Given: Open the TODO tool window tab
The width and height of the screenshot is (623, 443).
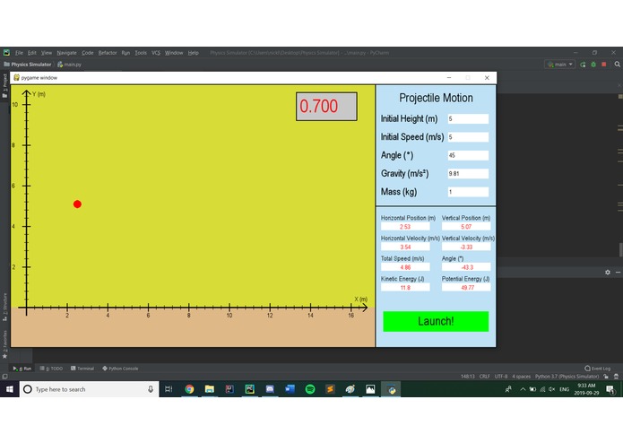Looking at the screenshot, I should point(51,369).
